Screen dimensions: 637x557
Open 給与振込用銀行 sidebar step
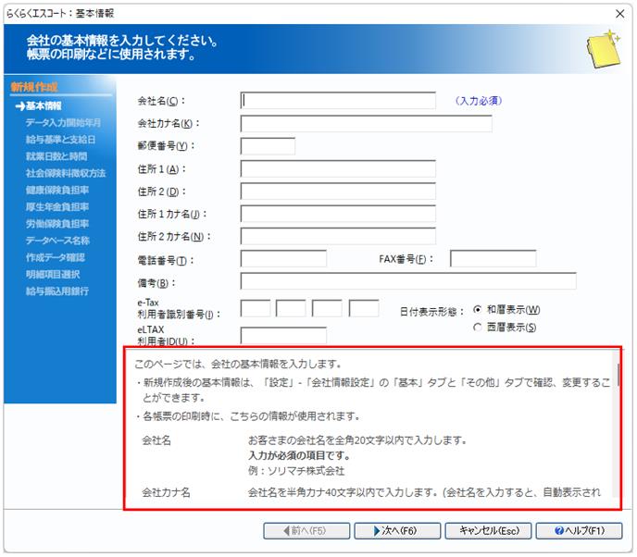pos(57,291)
